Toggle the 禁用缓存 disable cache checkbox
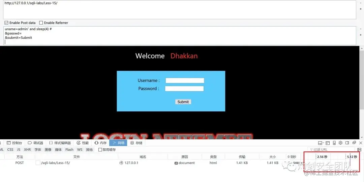The image size is (364, 182). pyautogui.click(x=100, y=150)
